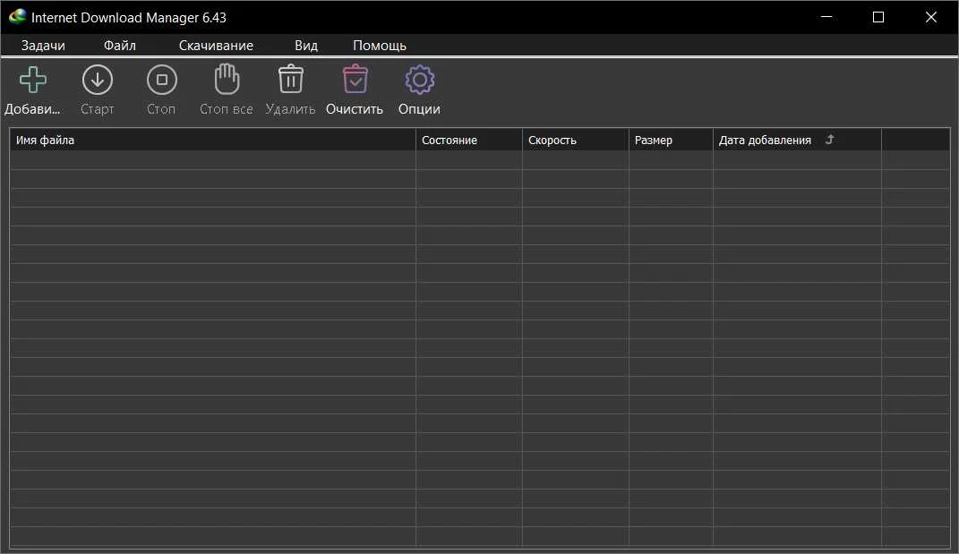The height and width of the screenshot is (554, 959).
Task: Clear completed with the Очистить icon
Action: 355,80
